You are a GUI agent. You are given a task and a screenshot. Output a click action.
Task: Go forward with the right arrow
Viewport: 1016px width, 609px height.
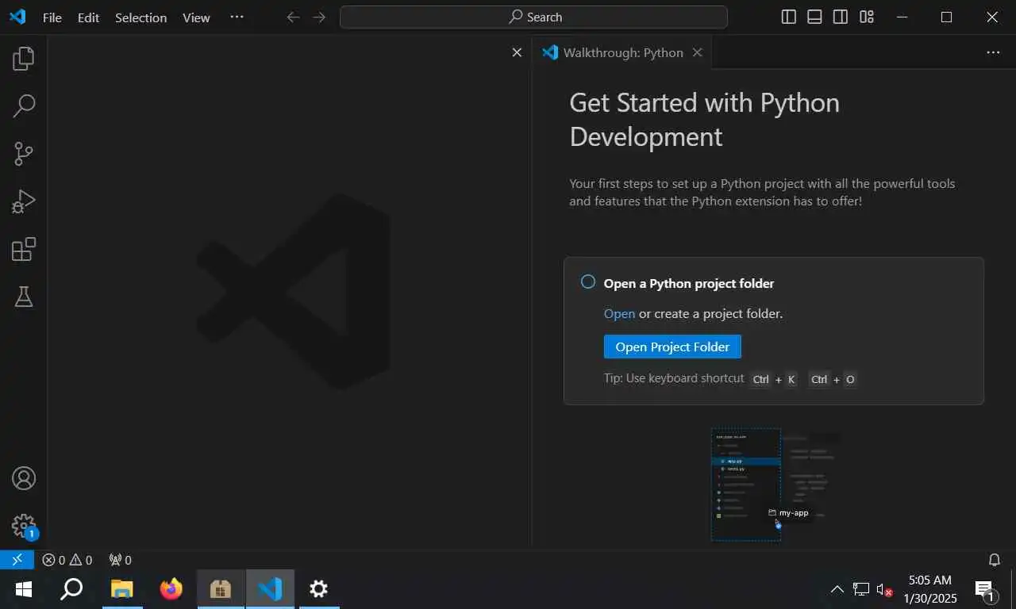coord(319,17)
